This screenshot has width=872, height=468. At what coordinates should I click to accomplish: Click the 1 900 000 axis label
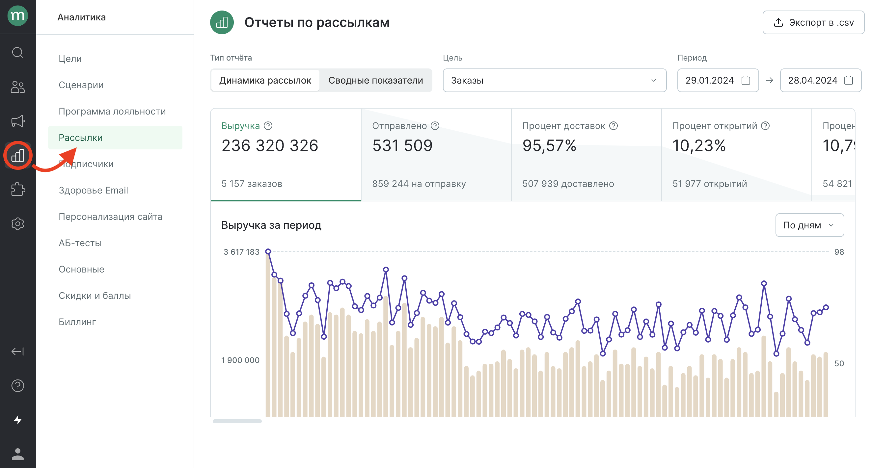(x=240, y=360)
